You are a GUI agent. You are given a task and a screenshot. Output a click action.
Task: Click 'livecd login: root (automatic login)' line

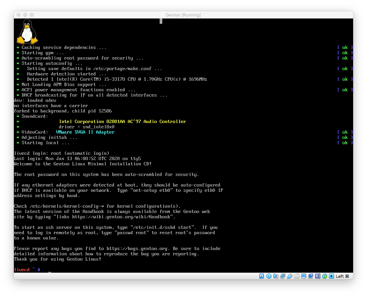click(x=62, y=153)
